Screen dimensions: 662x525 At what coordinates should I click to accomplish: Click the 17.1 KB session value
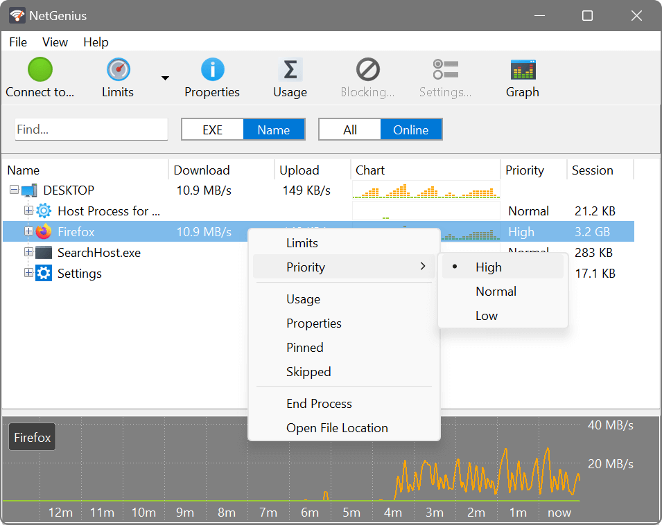point(595,274)
